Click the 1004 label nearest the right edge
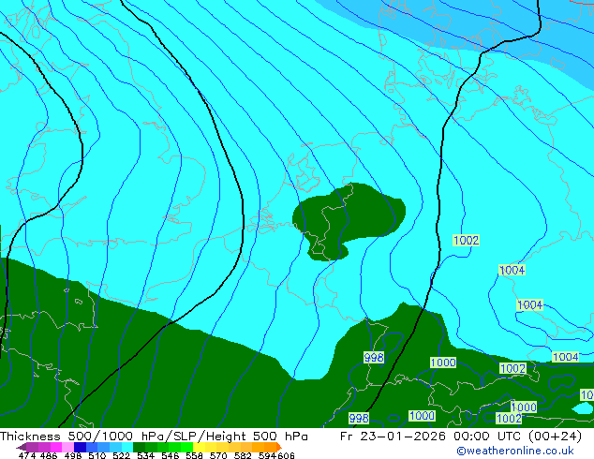The width and height of the screenshot is (594, 459). (565, 357)
